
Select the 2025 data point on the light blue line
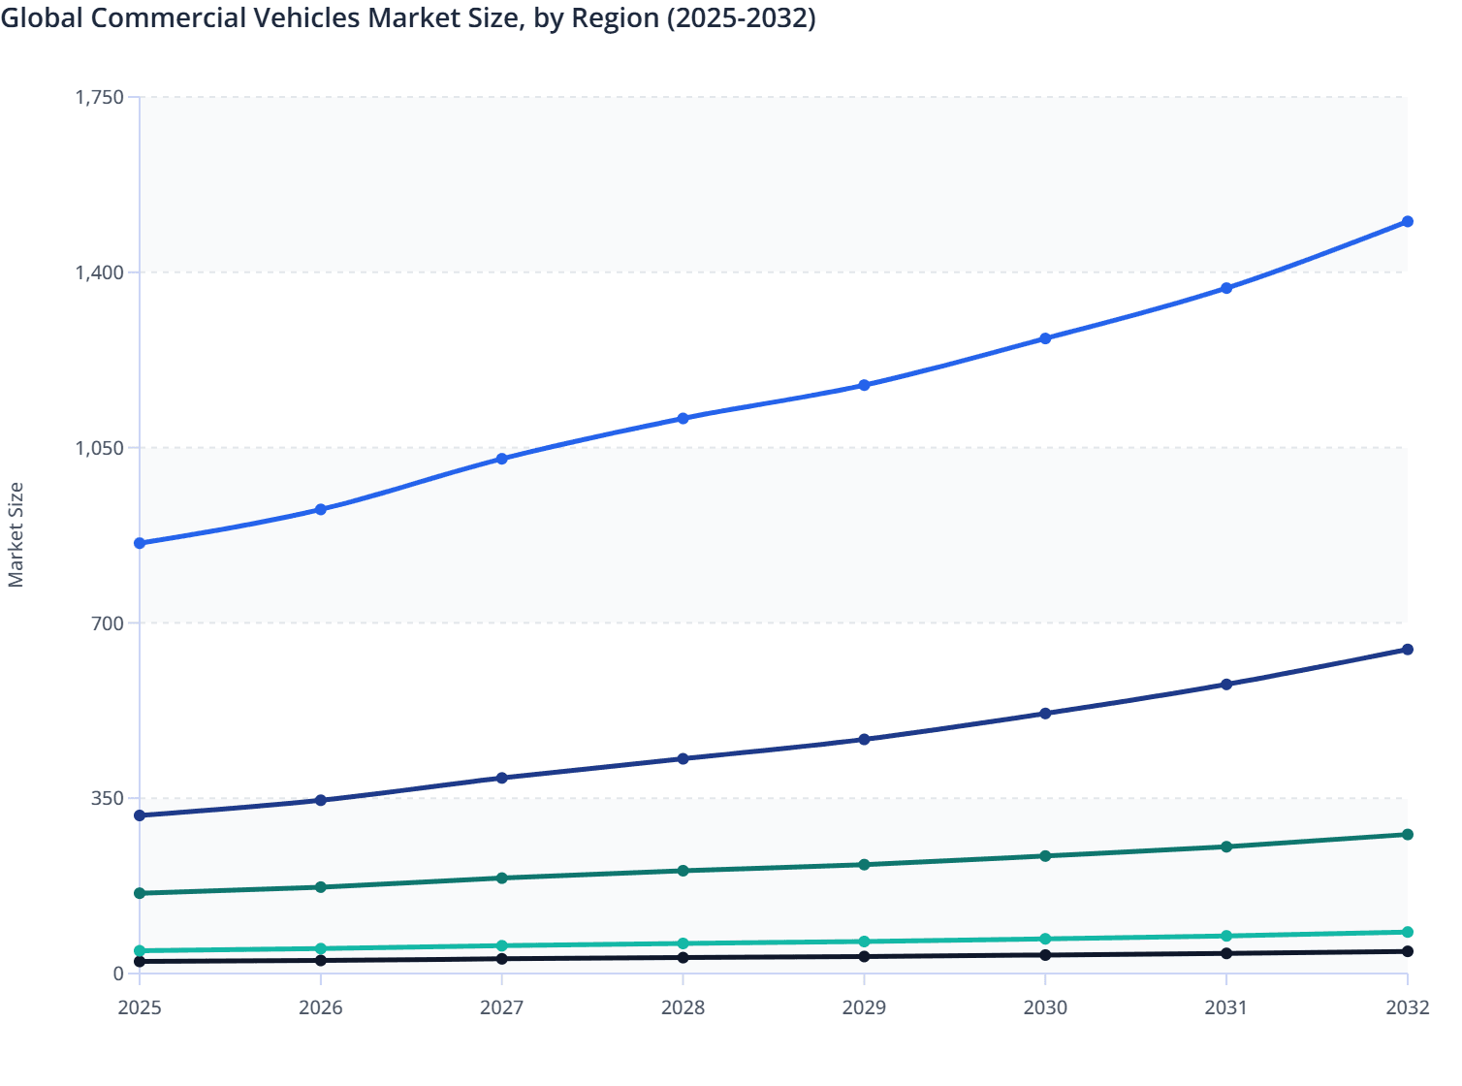coord(140,543)
